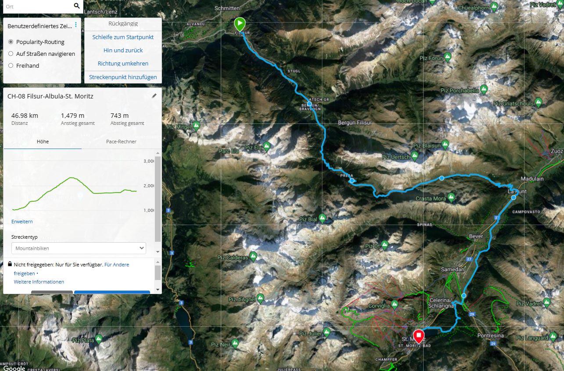This screenshot has width=564, height=371.
Task: Click the Piz Blaisun peak marker
Action: [x=445, y=144]
